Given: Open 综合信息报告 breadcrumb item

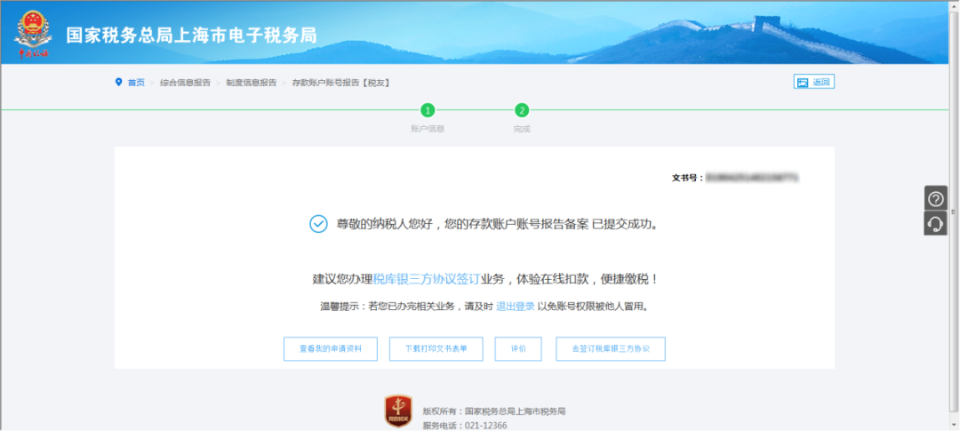Looking at the screenshot, I should (x=185, y=83).
